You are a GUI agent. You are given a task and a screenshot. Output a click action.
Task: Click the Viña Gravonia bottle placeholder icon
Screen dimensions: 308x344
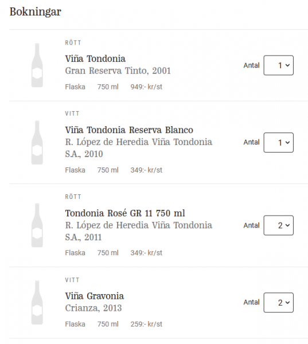coord(37,302)
